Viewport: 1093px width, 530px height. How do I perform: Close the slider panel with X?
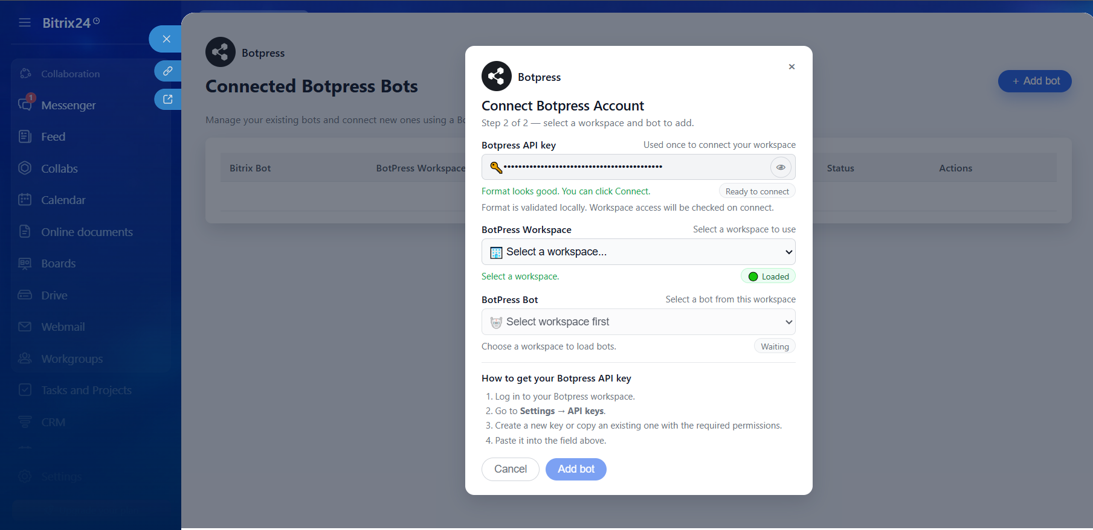point(166,39)
